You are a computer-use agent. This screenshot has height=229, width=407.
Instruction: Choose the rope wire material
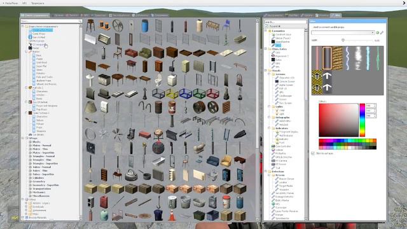click(337, 58)
